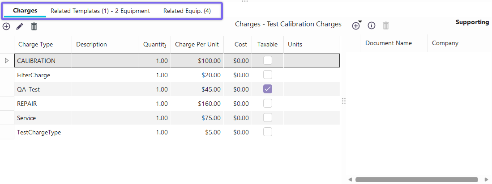Click the horizontal scrollbar right arrow
This screenshot has width=492, height=184.
[486, 180]
